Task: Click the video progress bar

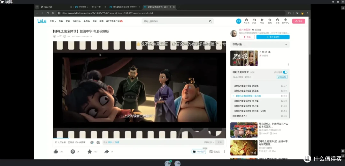Action: [x=140, y=138]
